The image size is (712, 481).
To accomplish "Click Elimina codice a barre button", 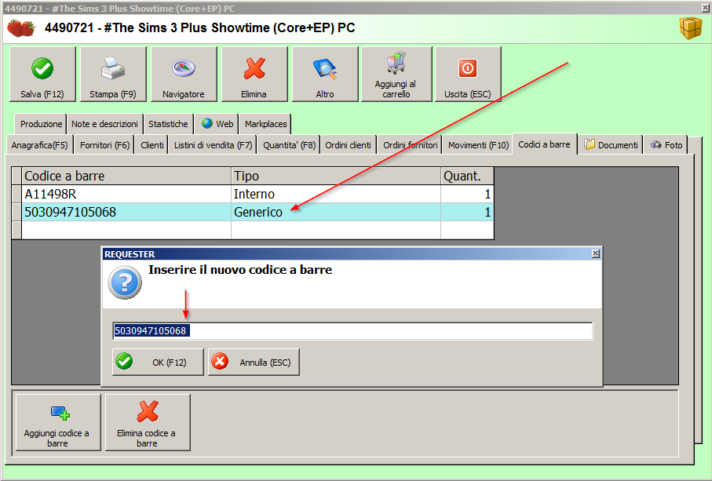I will 148,422.
